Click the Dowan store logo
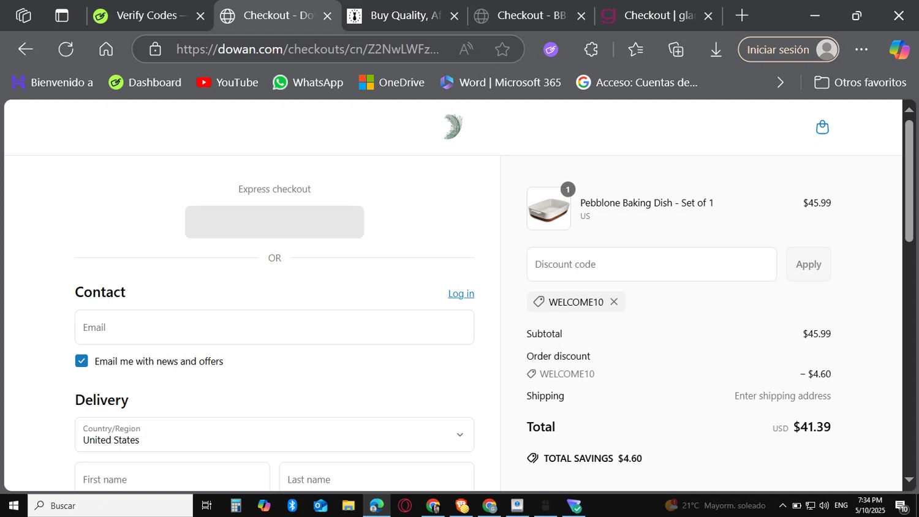The image size is (919, 517). click(453, 127)
